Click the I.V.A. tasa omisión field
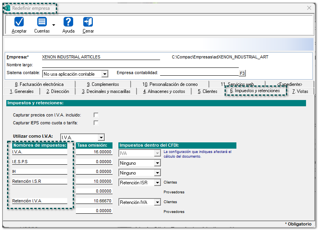Viewport: 319px width, 231px height. tap(94, 152)
